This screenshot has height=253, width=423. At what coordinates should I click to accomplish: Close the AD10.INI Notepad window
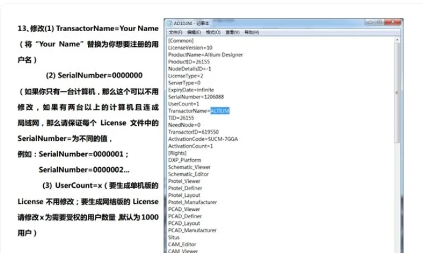(393, 22)
